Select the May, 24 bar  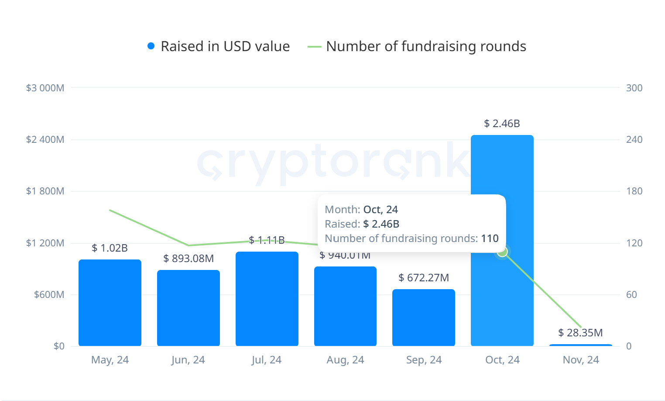coord(110,303)
